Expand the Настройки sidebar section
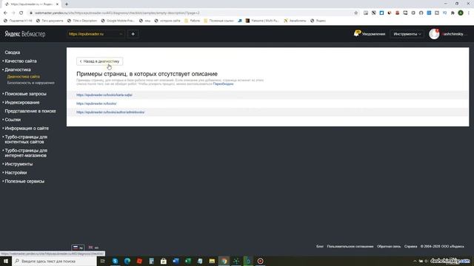Viewport: 474px width, 266px height. (16, 173)
